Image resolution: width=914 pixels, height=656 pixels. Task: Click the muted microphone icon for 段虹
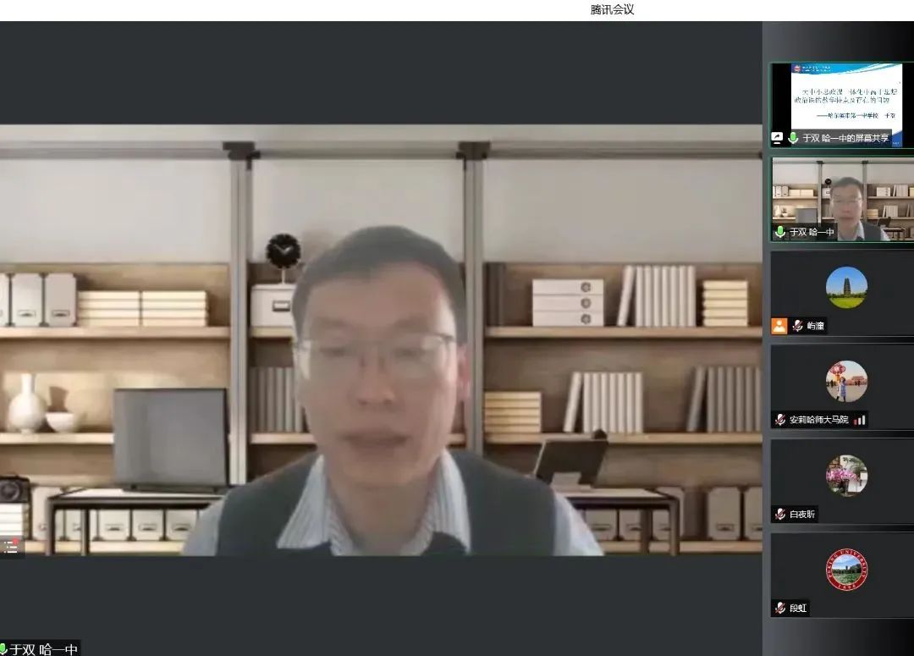[780, 608]
